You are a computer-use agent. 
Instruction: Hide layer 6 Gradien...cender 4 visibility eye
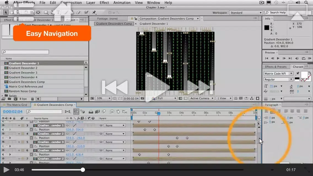[x=3, y=150]
